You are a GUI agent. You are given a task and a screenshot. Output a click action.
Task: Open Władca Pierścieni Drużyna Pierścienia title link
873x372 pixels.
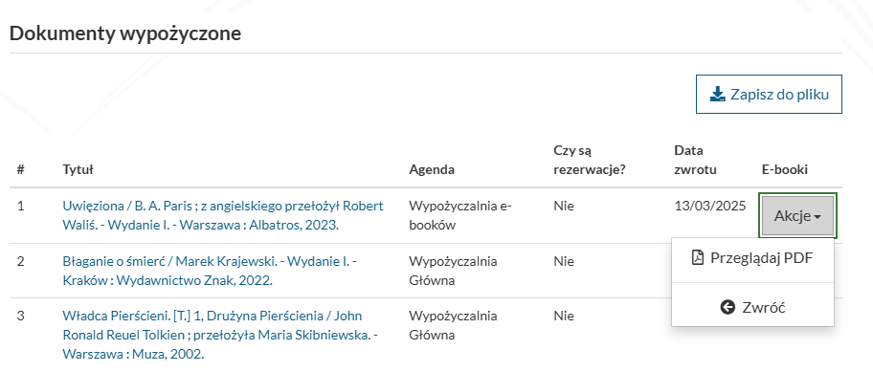click(220, 335)
